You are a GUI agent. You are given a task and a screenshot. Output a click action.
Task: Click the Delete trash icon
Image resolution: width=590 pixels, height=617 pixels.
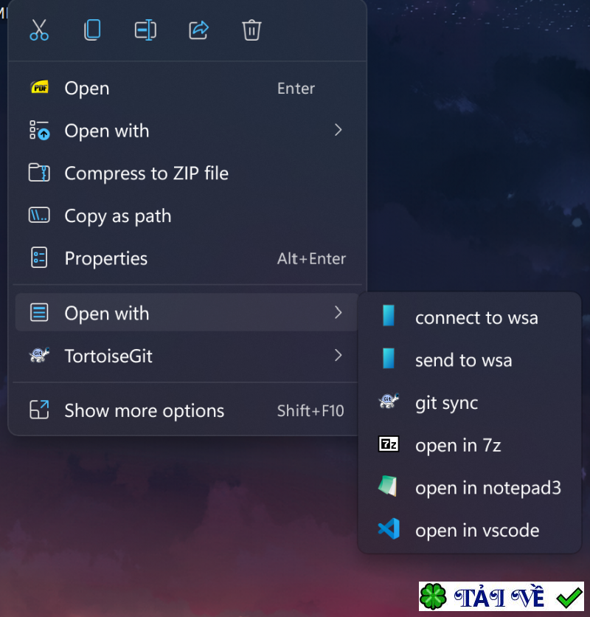coord(251,30)
